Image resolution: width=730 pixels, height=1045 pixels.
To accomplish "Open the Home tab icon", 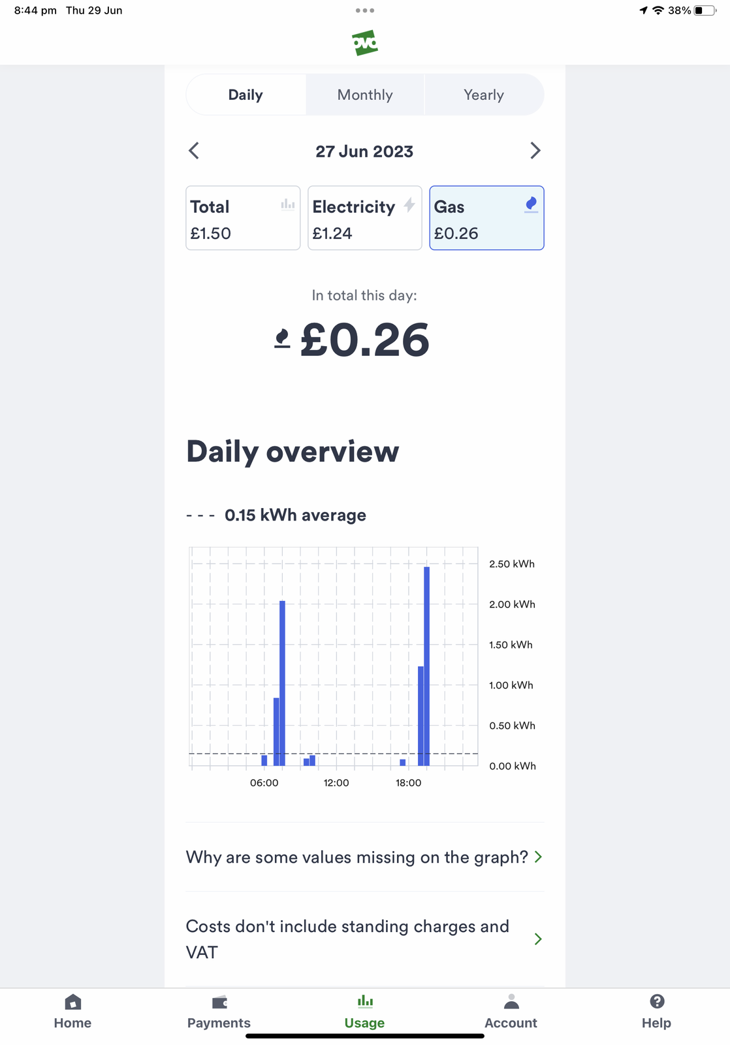I will click(72, 1002).
